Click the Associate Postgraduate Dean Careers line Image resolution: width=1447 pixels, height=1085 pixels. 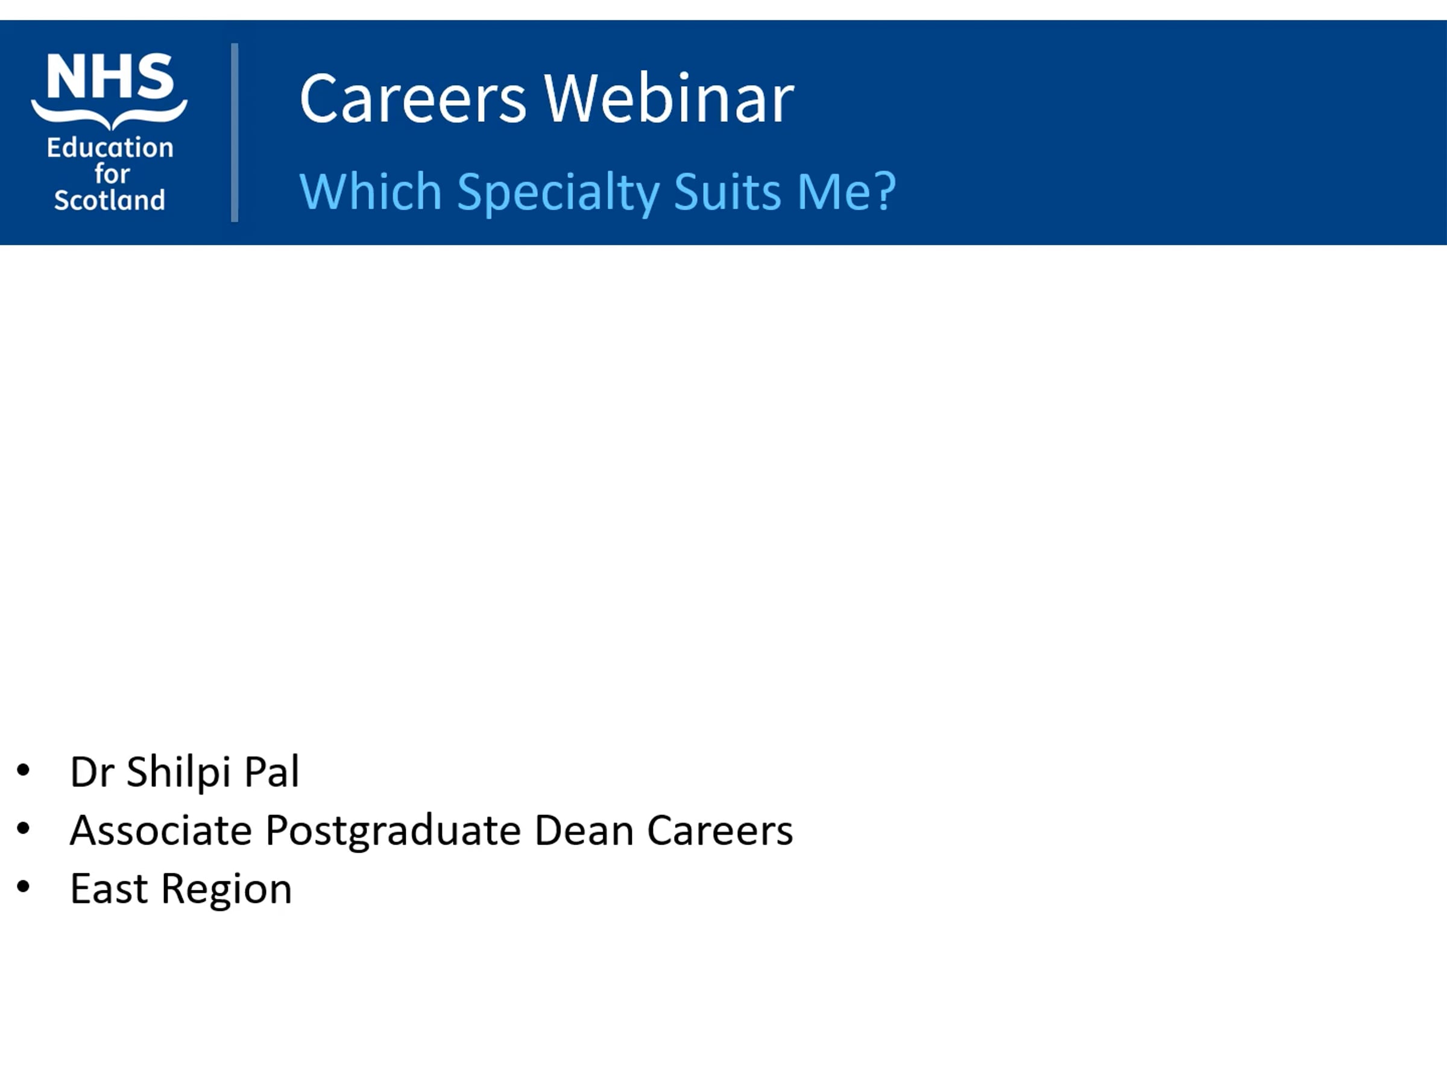[431, 831]
